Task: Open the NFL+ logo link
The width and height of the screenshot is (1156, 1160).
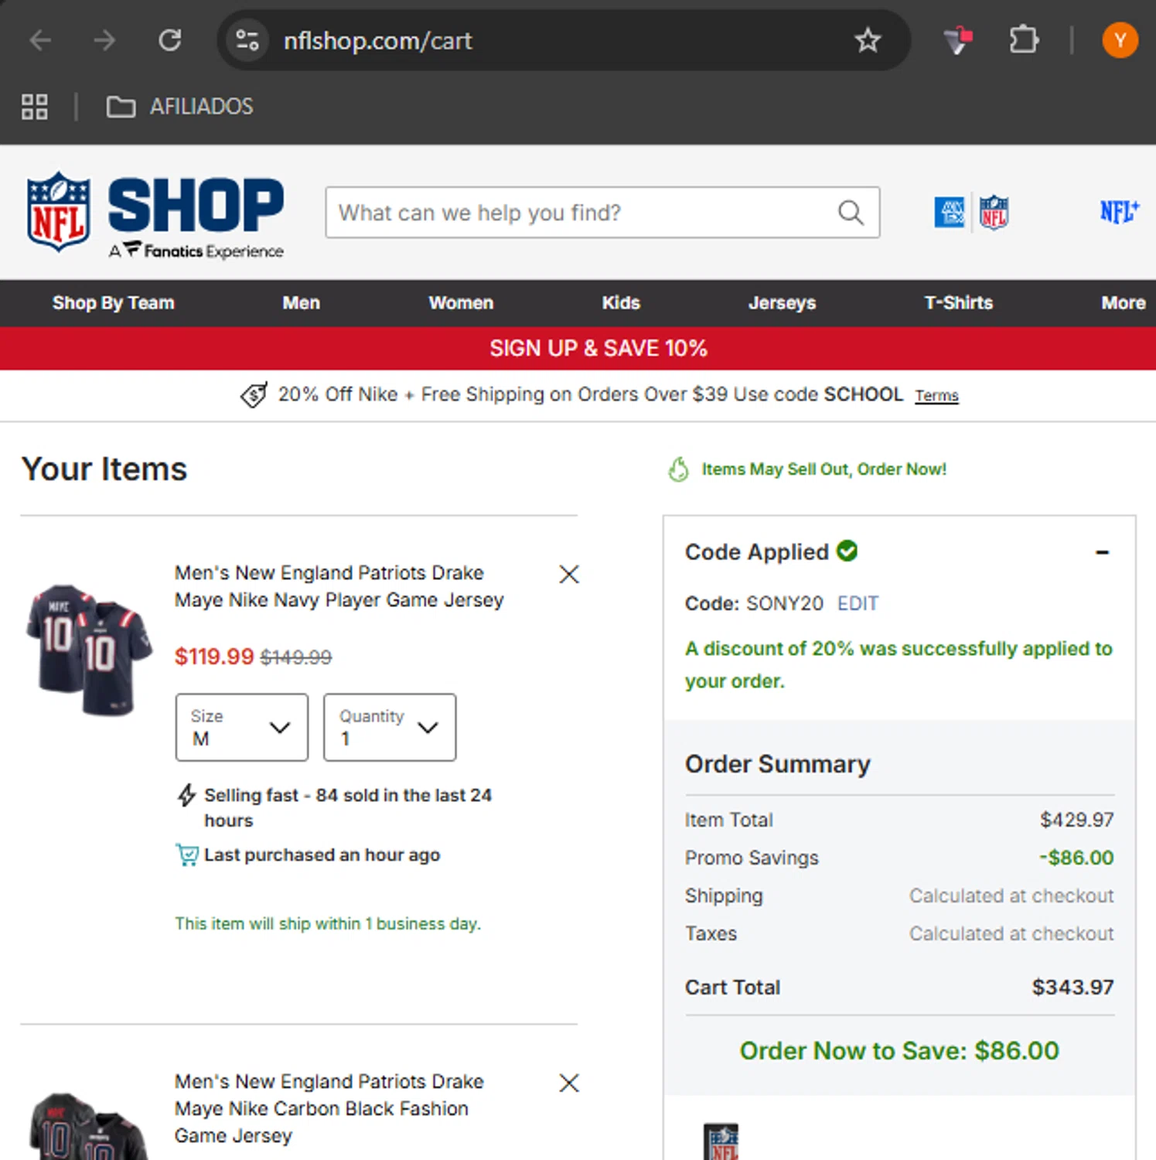Action: point(1119,211)
